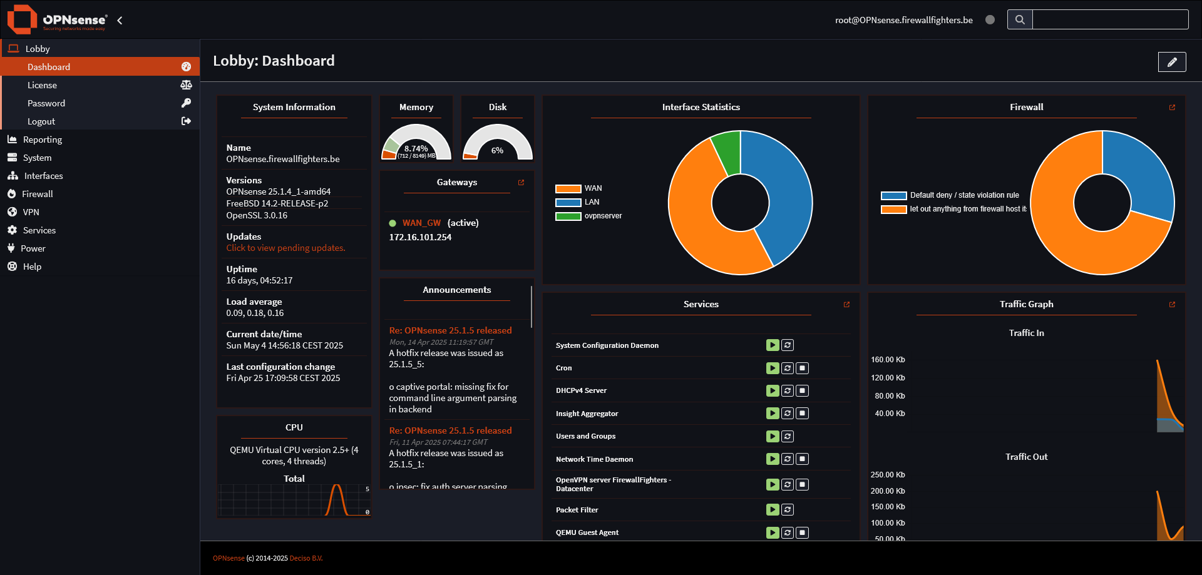Stop the DHCPv4 Server service
This screenshot has height=575, width=1202.
point(802,390)
